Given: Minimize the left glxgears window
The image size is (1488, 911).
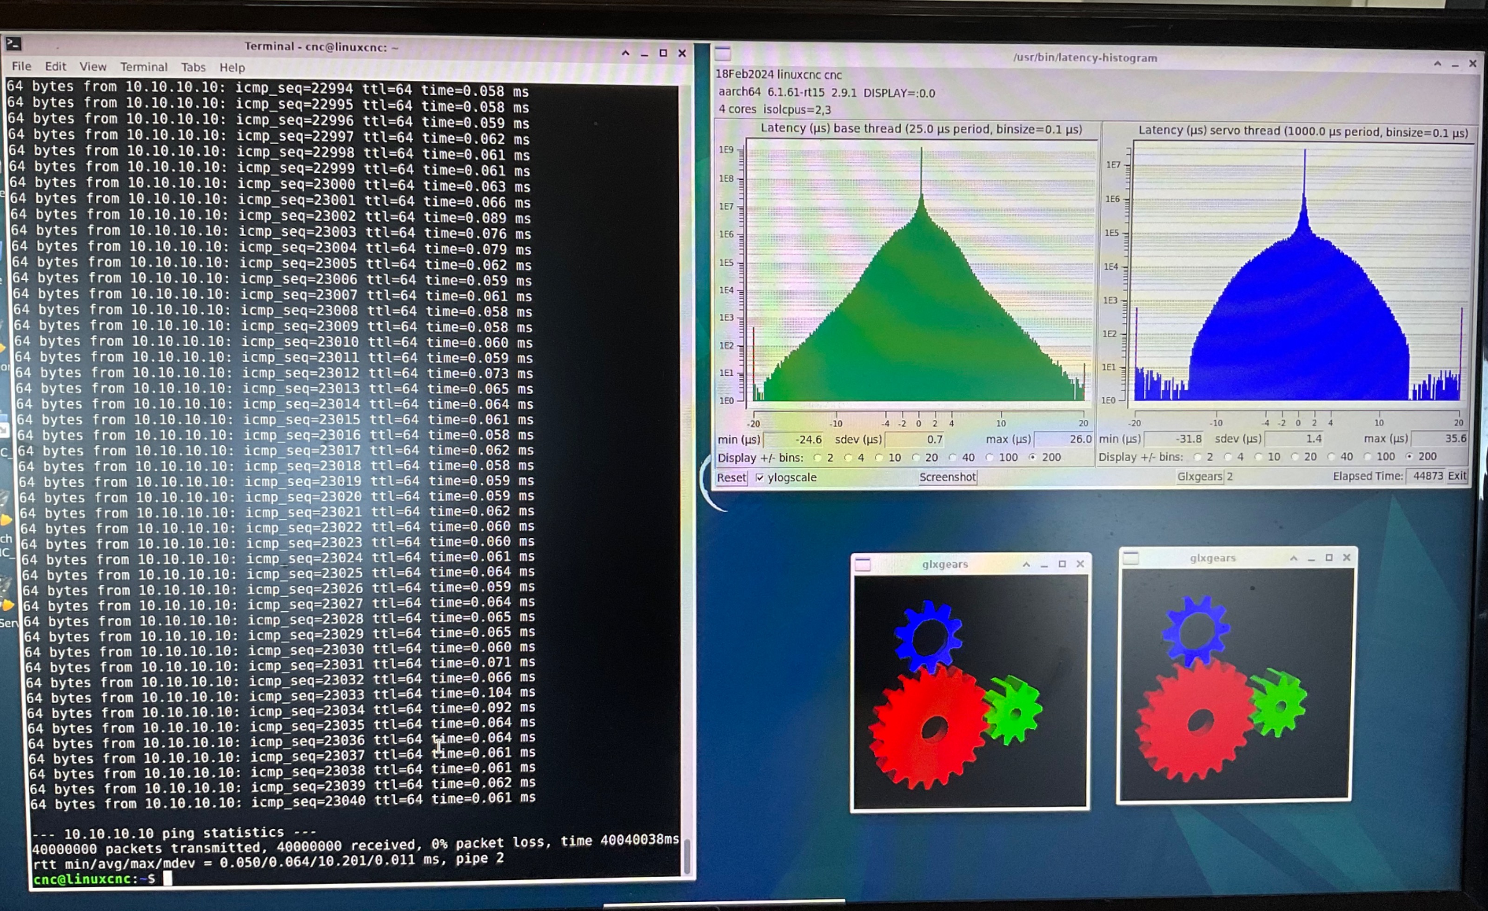Looking at the screenshot, I should pos(1044,565).
